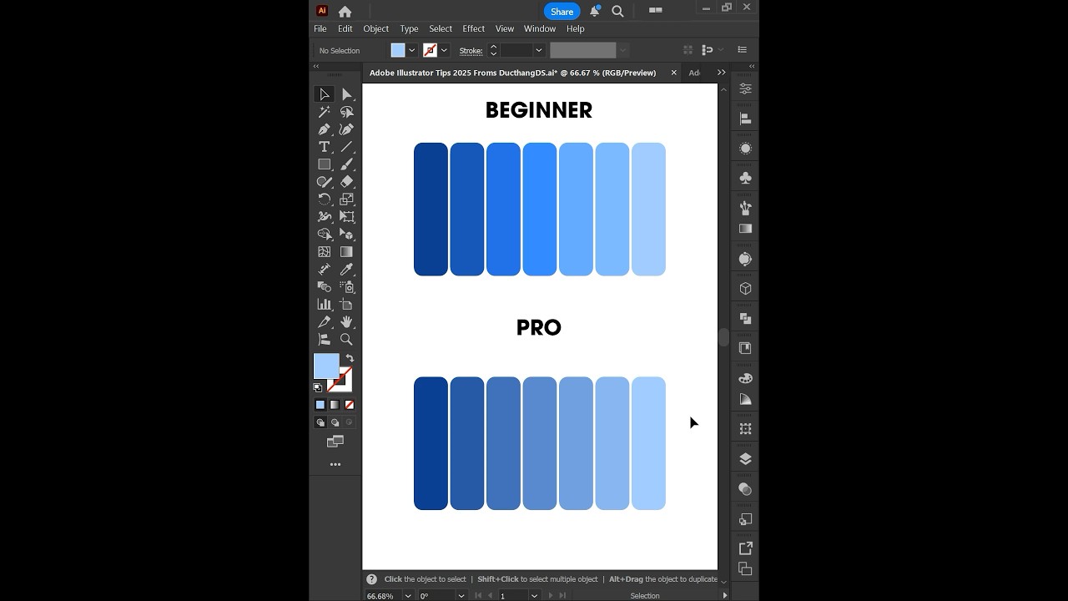
Task: Select the Direct Selection tool
Action: pyautogui.click(x=346, y=94)
